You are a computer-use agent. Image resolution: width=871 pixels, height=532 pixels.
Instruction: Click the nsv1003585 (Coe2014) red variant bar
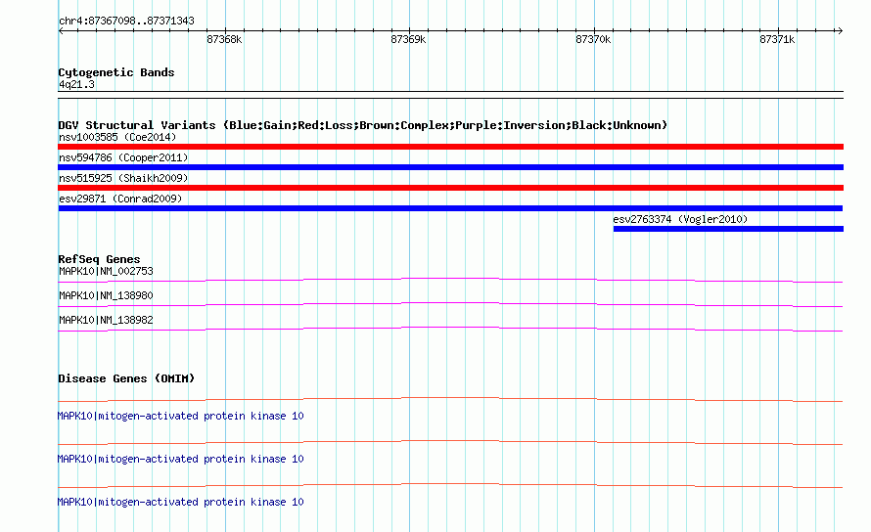click(450, 147)
